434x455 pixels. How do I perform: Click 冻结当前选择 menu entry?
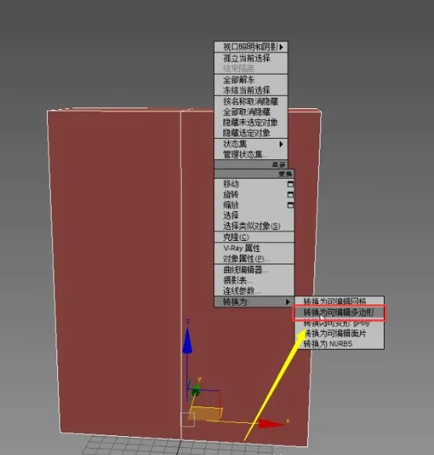(251, 90)
